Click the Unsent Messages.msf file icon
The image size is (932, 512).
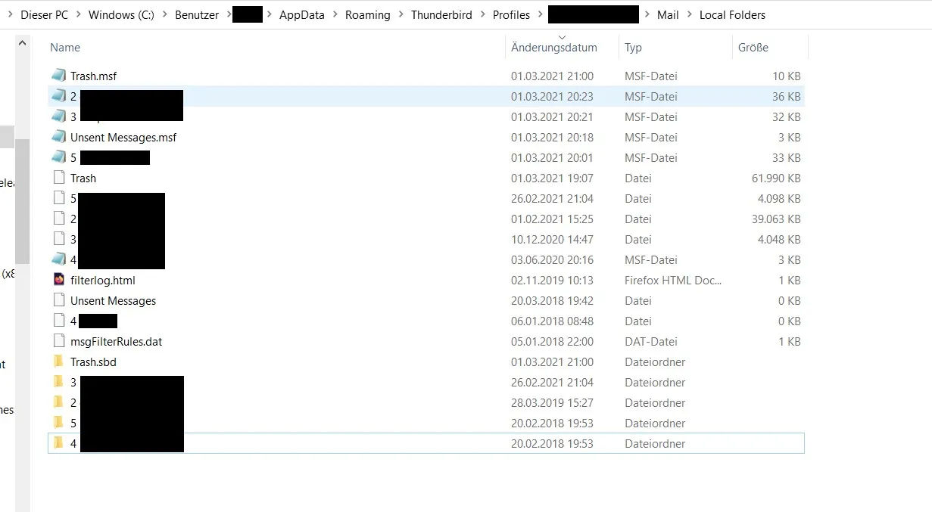[59, 137]
